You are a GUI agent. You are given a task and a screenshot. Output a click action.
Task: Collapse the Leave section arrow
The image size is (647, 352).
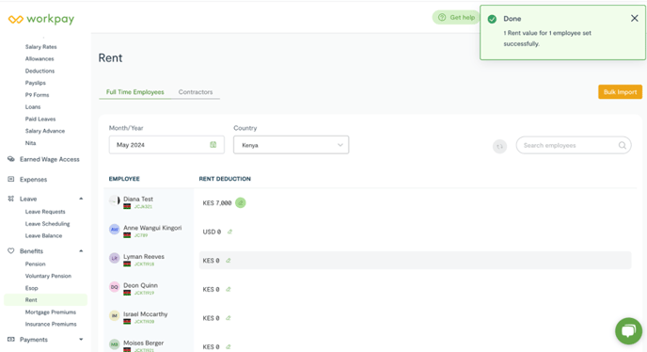(81, 199)
